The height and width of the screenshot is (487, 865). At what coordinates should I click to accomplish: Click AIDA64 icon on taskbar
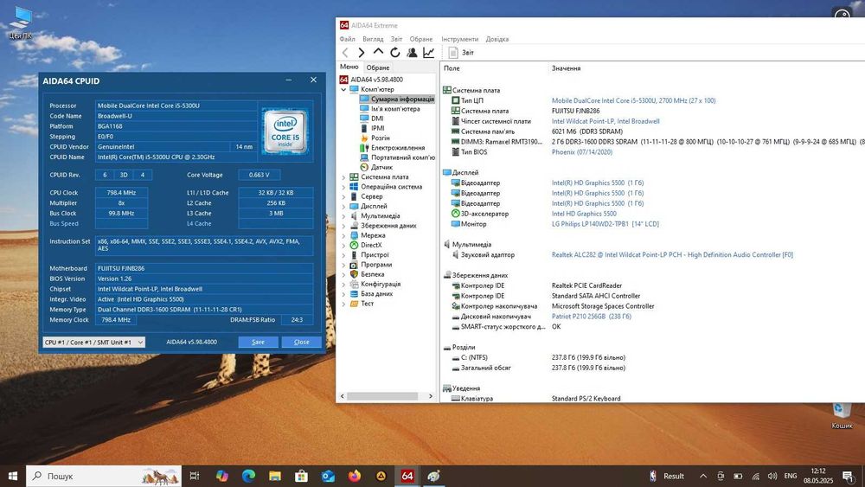(x=407, y=476)
